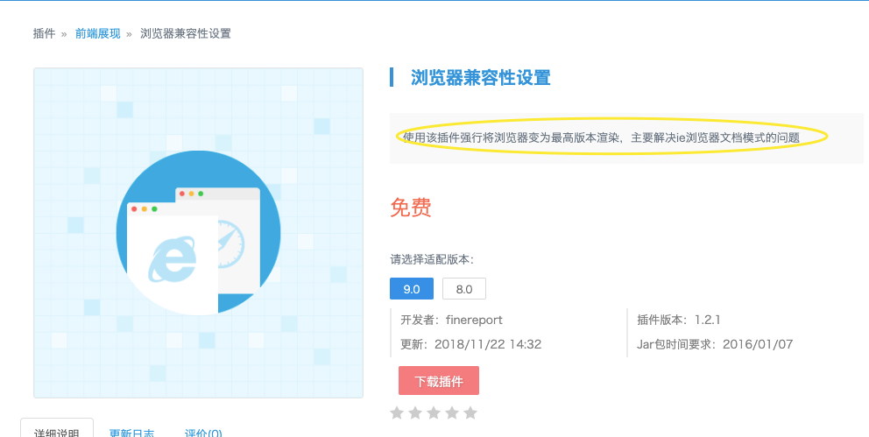Rate four stars
The height and width of the screenshot is (437, 869).
(x=452, y=412)
